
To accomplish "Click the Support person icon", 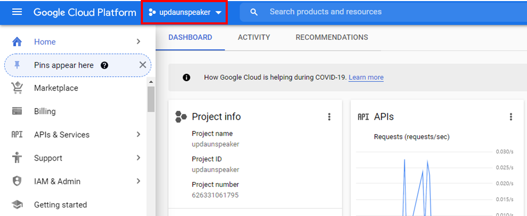I will [x=17, y=157].
